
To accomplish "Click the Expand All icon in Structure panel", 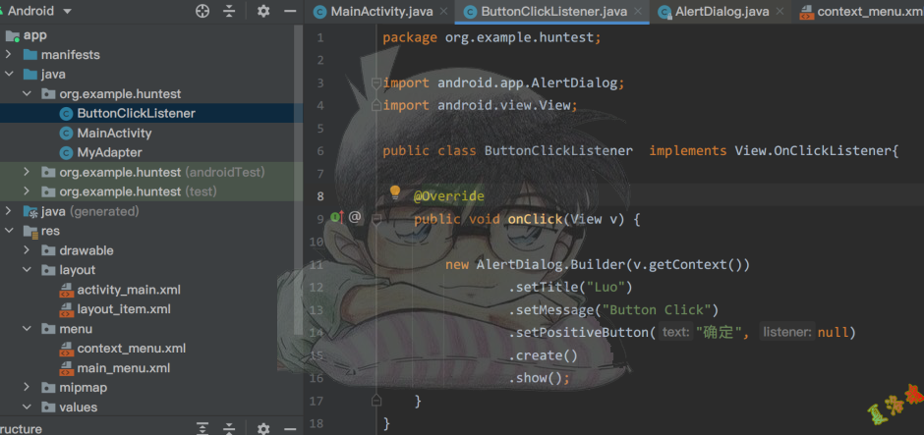I will (202, 428).
